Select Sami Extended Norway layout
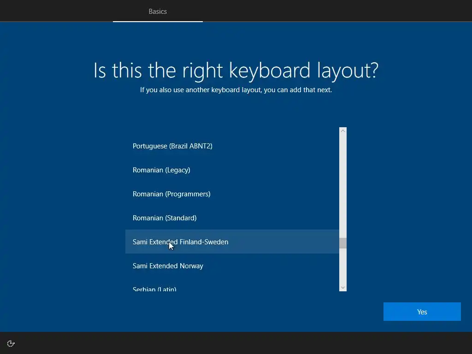Image resolution: width=472 pixels, height=354 pixels. [232, 266]
